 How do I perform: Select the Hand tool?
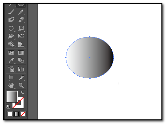11,86
